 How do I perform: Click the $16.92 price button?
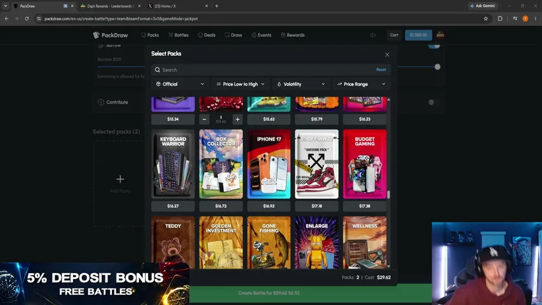tap(269, 206)
